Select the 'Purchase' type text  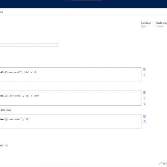pyautogui.click(x=146, y=23)
